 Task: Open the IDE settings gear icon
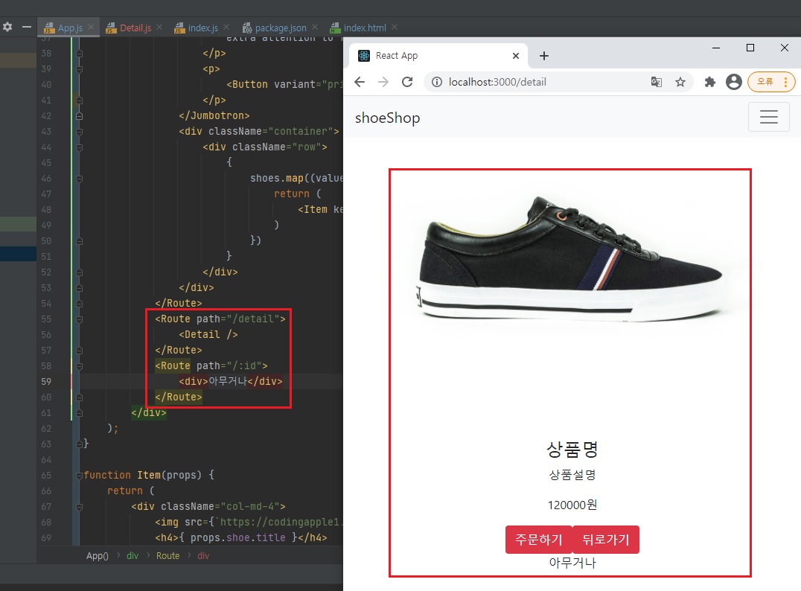coord(7,27)
